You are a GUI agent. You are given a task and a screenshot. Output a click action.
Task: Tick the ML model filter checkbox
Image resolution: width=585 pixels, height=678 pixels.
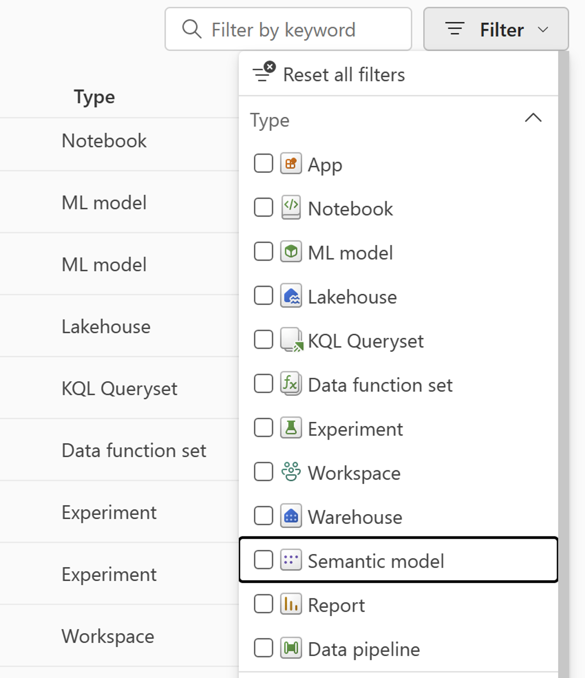(x=264, y=252)
